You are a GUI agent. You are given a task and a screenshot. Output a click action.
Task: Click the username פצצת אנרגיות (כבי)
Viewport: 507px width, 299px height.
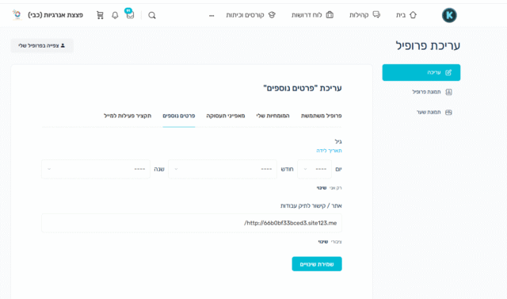pos(55,15)
